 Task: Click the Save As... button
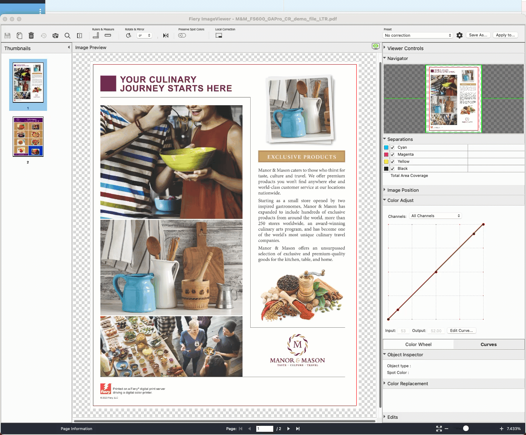pyautogui.click(x=478, y=35)
